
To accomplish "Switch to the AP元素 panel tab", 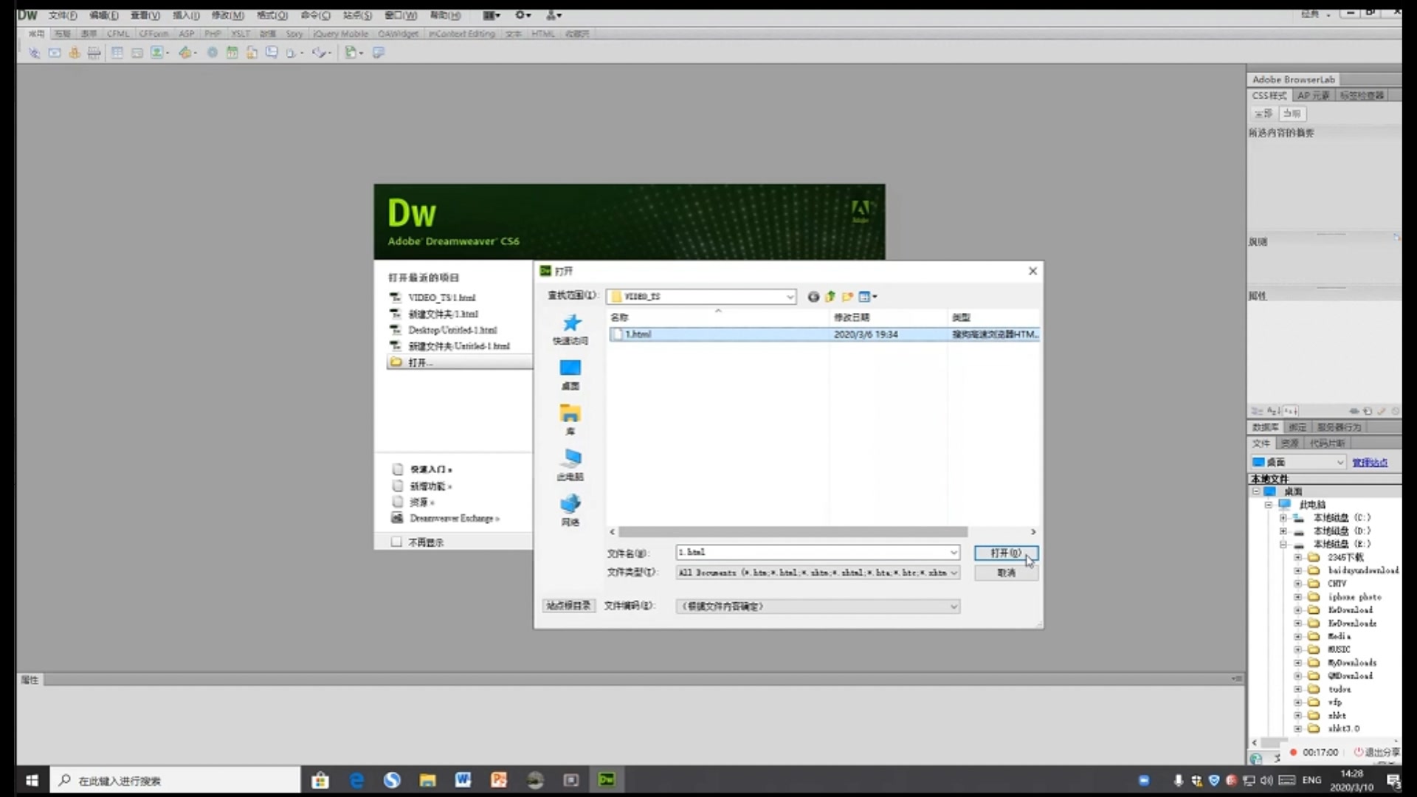I will (x=1314, y=95).
